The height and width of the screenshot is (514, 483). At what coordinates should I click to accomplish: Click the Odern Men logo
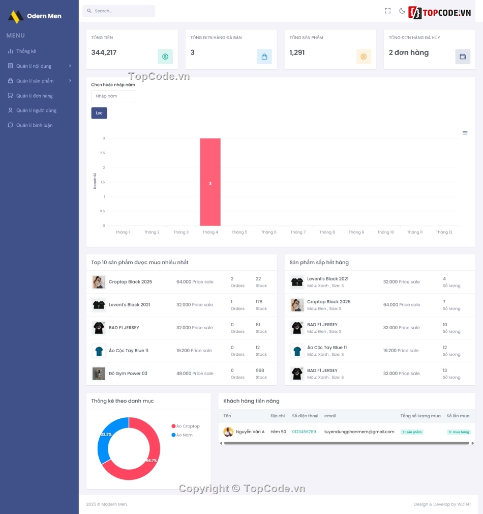point(35,16)
